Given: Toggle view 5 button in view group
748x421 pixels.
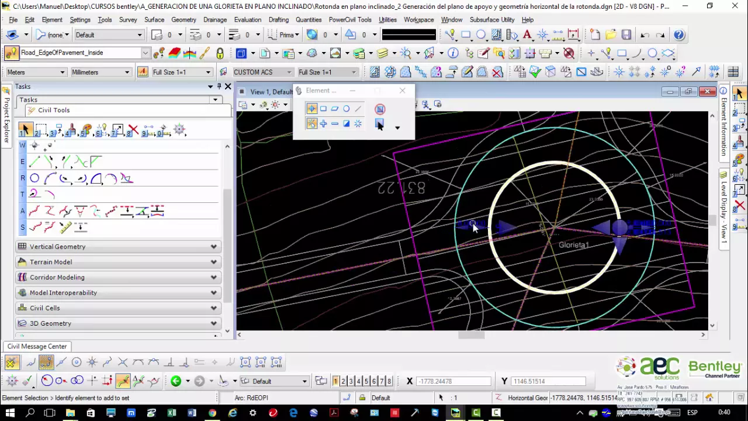Looking at the screenshot, I should pos(366,381).
